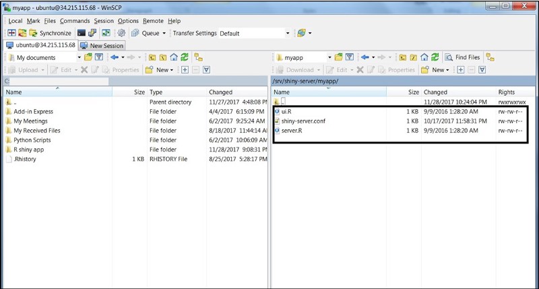This screenshot has height=289, width=539.
Task: Open the terminal console icon in toolbar
Action: (x=82, y=33)
